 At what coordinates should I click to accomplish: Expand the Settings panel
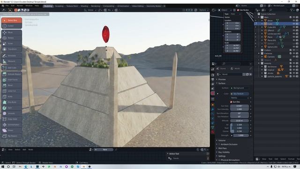point(222,156)
